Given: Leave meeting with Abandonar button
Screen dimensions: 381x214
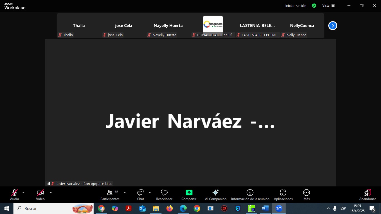Looking at the screenshot, I should tap(367, 194).
